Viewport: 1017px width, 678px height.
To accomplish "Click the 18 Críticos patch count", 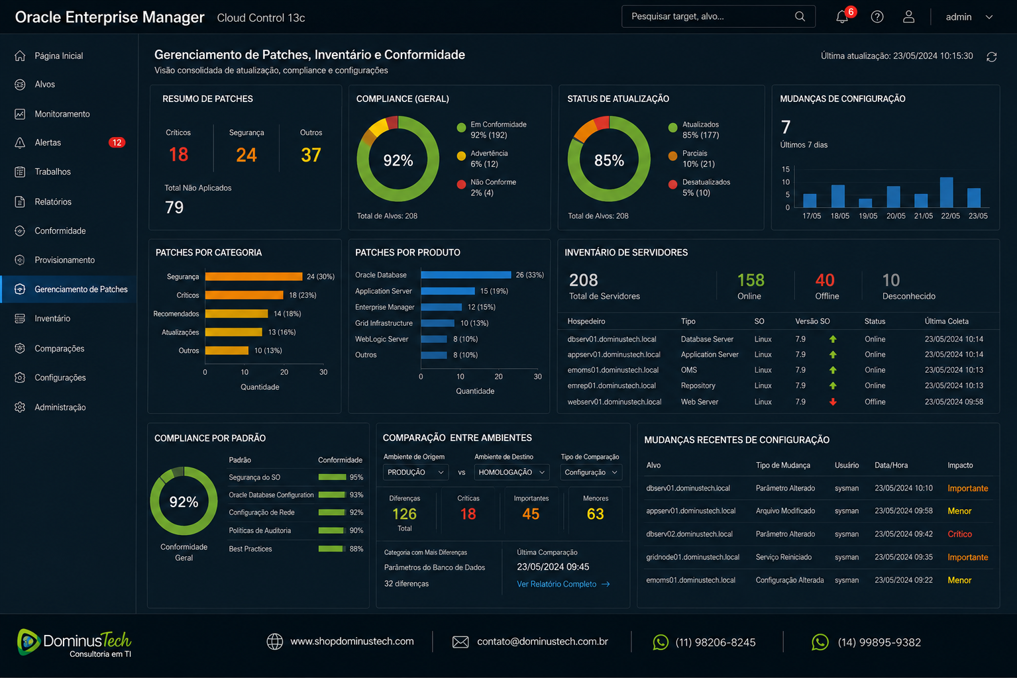I will tap(178, 155).
